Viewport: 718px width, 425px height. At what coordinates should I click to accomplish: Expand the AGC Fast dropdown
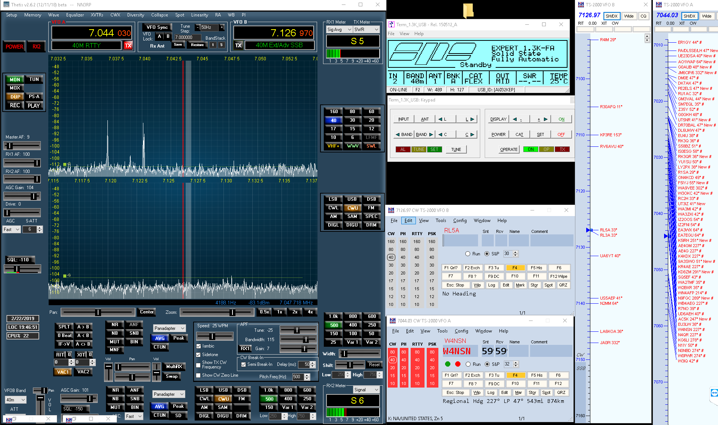(12, 229)
